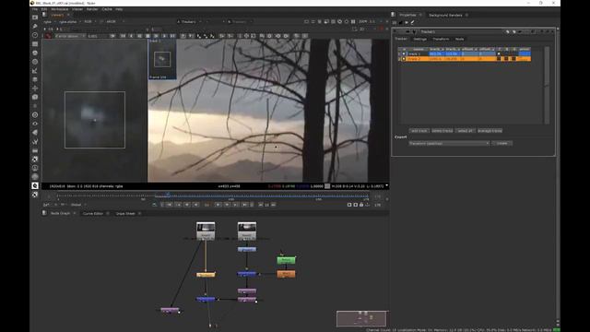Open the Edit menu
This screenshot has width=590, height=332.
43,9
